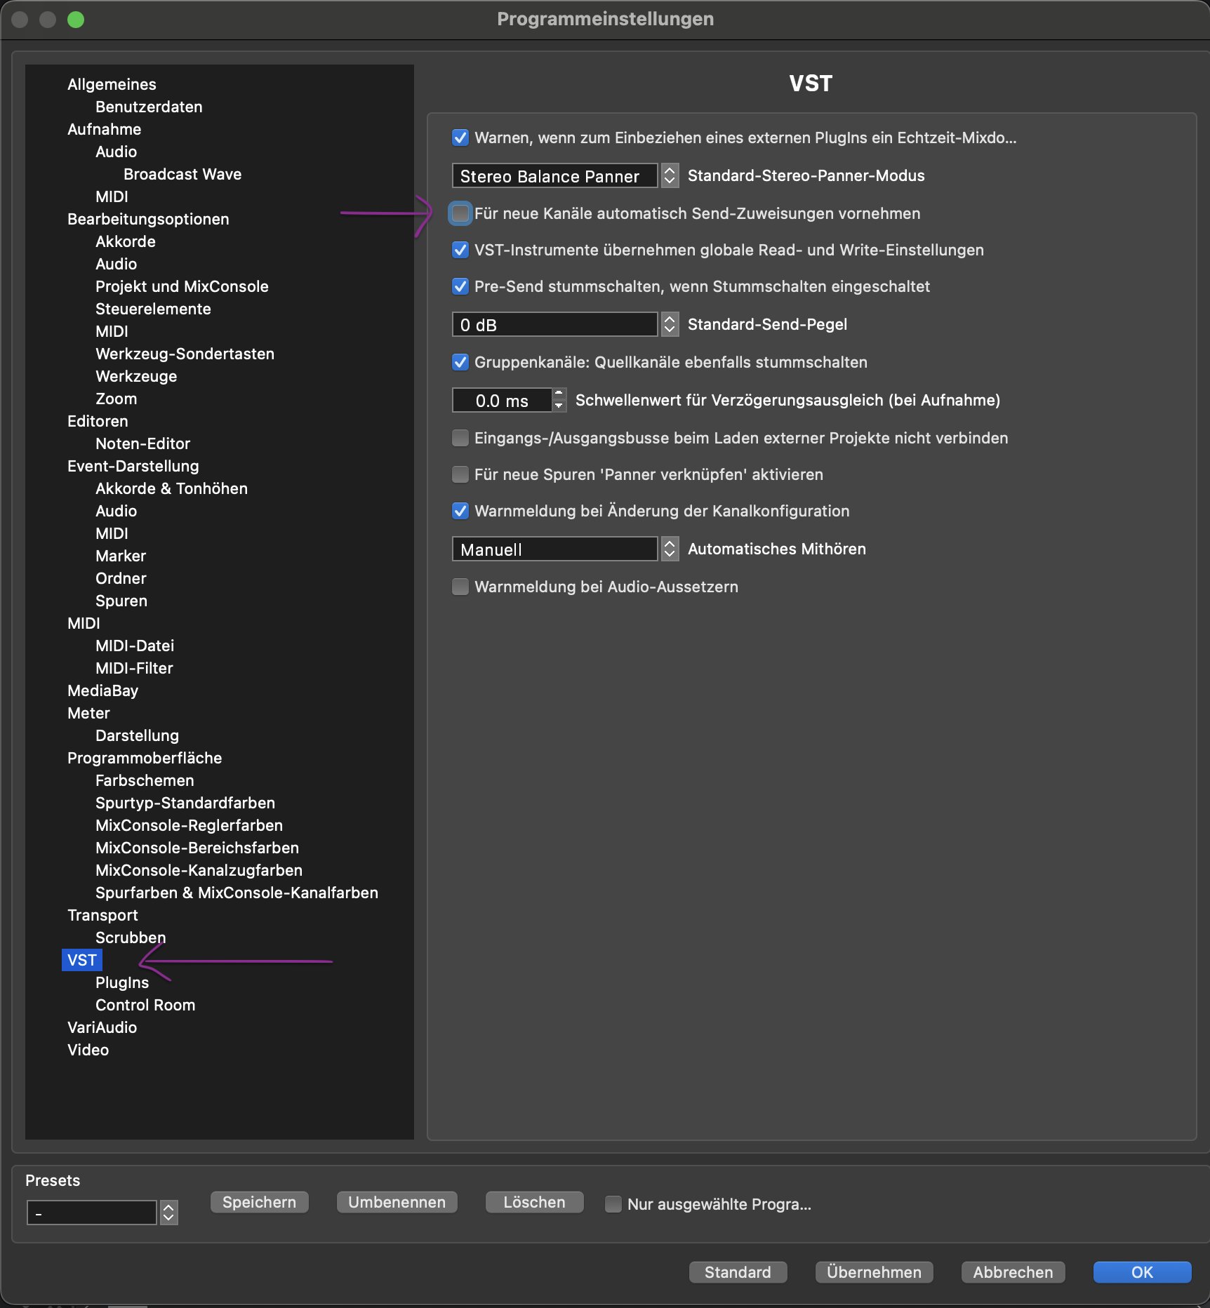Enable 'Panner verknüpfen' for new tracks
The height and width of the screenshot is (1308, 1210).
pos(460,474)
